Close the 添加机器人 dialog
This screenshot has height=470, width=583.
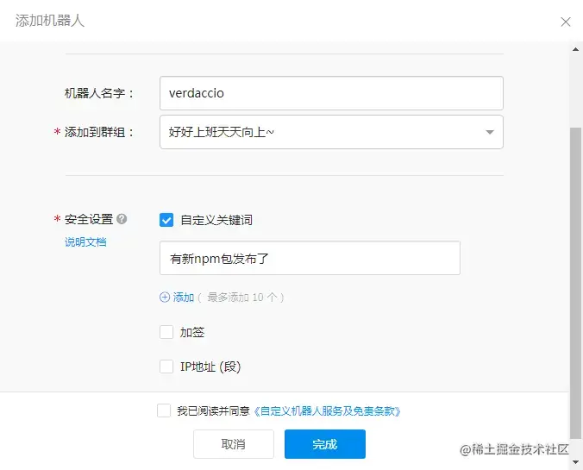click(566, 22)
